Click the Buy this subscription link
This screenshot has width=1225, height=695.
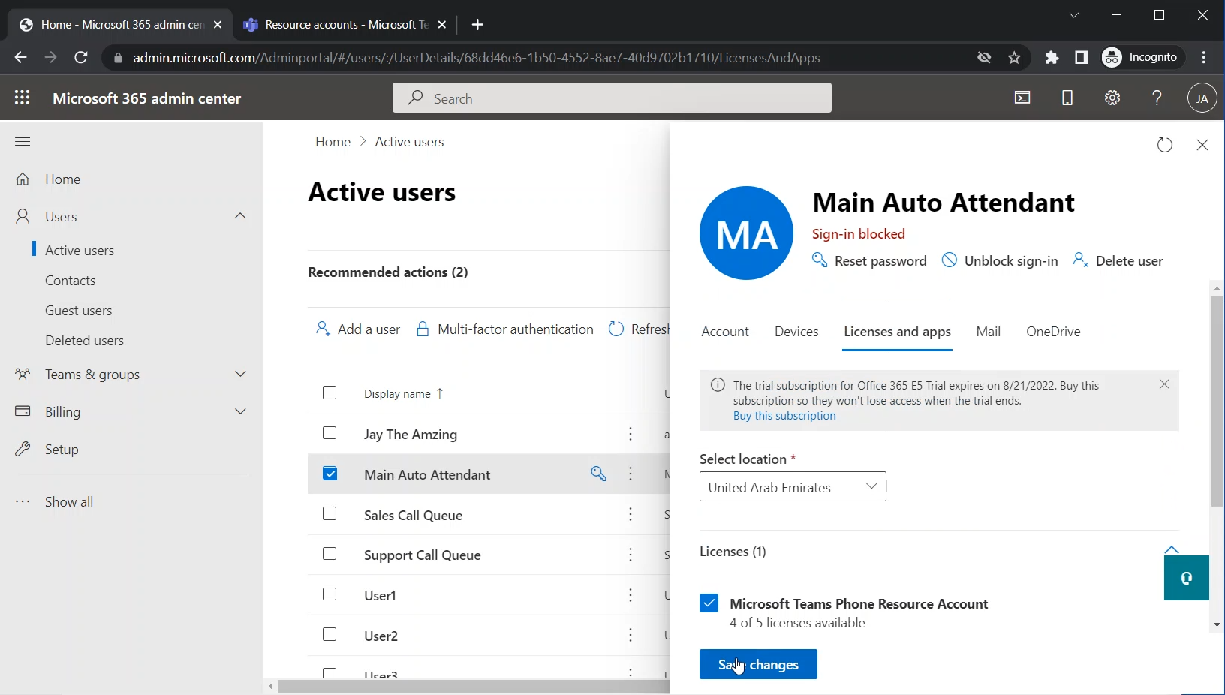pyautogui.click(x=784, y=416)
